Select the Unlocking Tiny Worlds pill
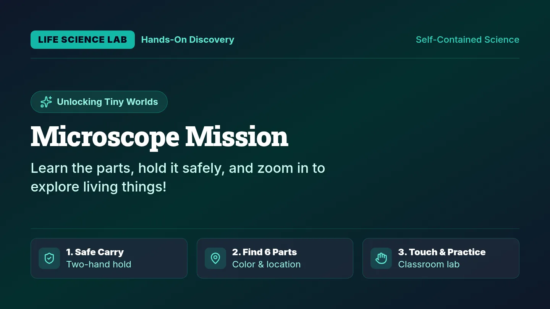The width and height of the screenshot is (550, 309). (x=99, y=102)
